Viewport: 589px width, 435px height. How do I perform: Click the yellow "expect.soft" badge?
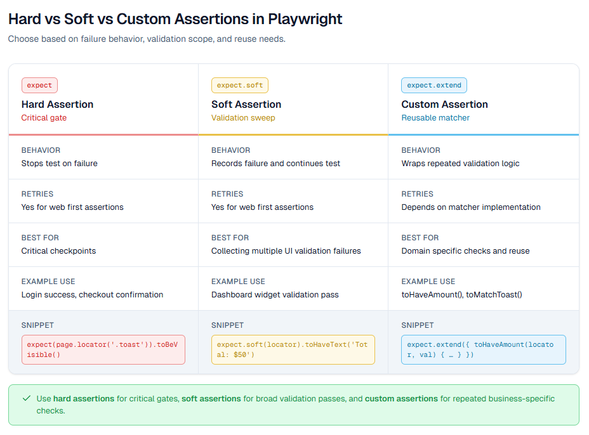click(x=240, y=86)
